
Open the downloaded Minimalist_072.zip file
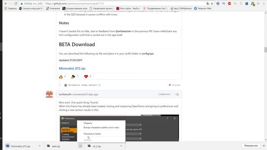(x=20, y=146)
